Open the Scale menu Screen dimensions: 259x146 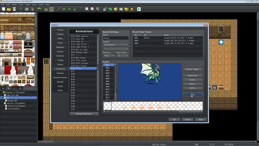[28, 4]
